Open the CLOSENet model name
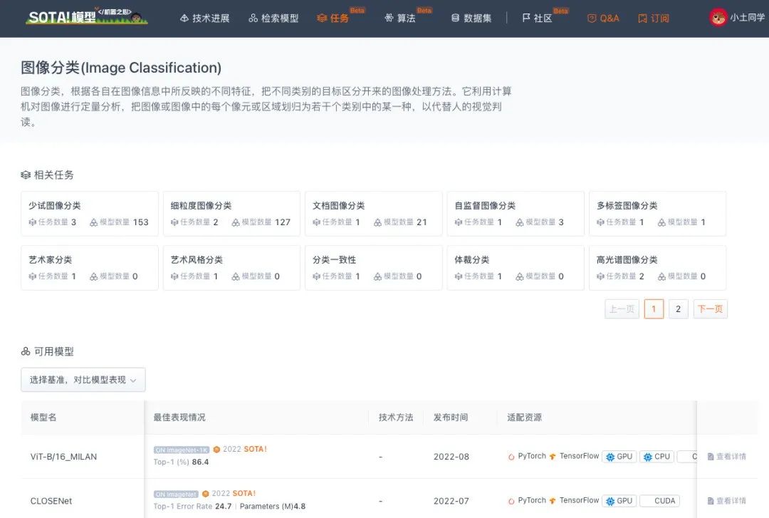Screen dimensions: 769x518 point(51,501)
